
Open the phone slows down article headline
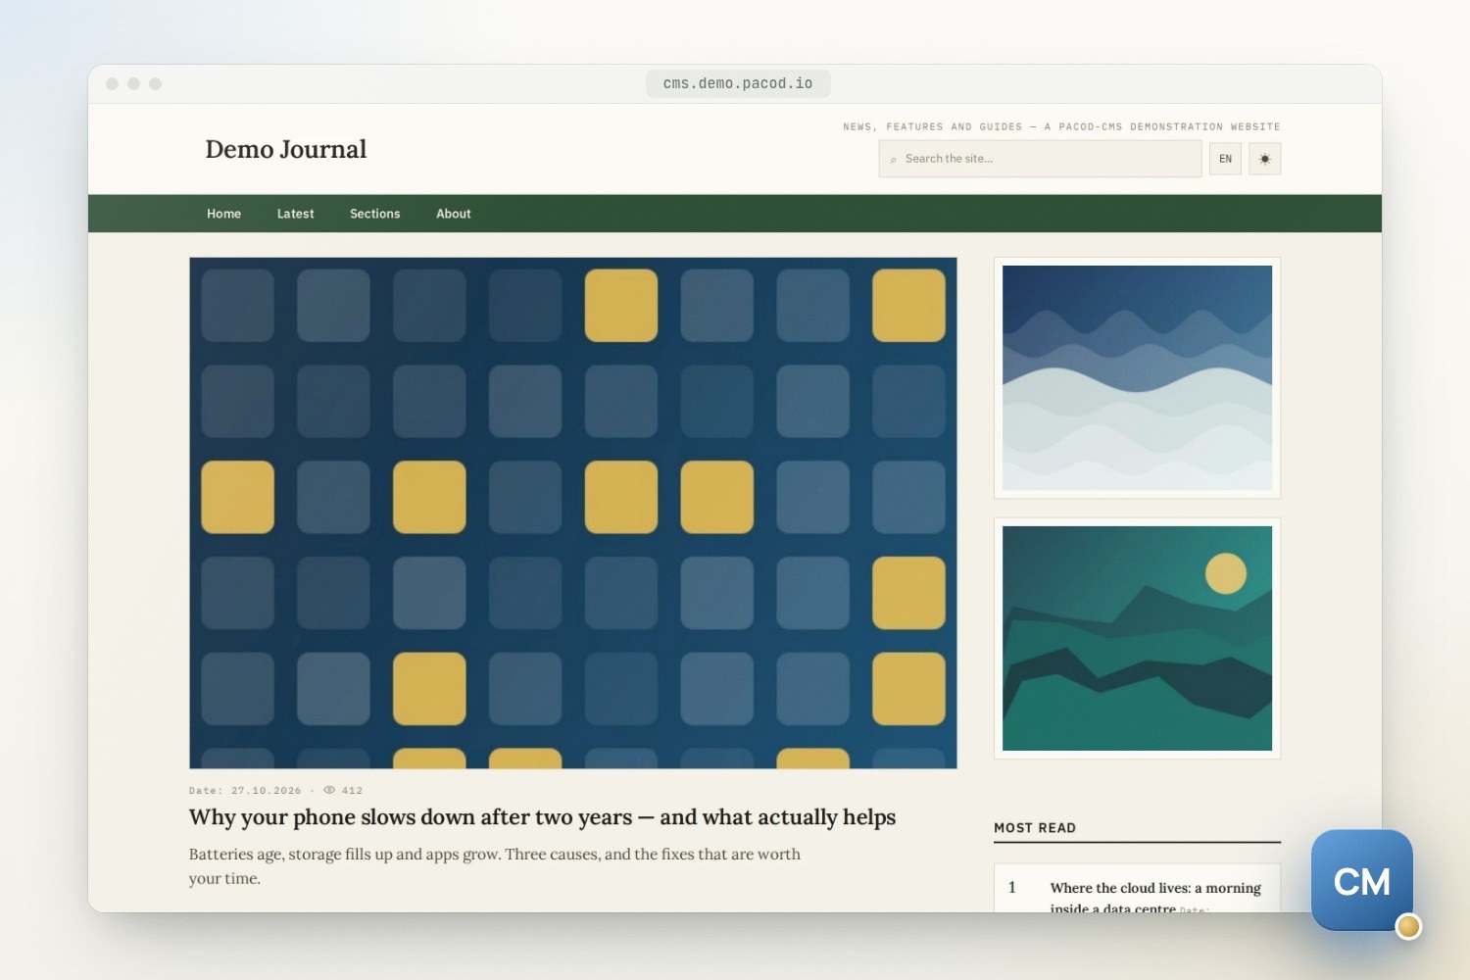(x=542, y=817)
